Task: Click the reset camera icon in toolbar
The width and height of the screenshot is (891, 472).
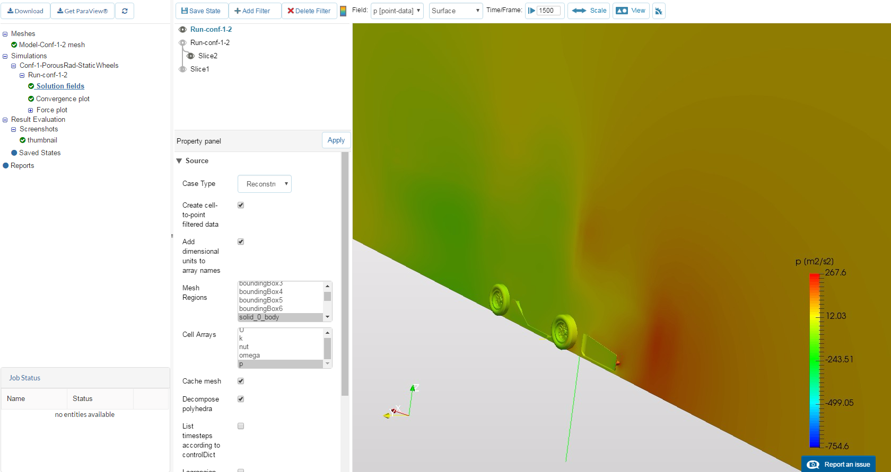Action: pos(659,11)
